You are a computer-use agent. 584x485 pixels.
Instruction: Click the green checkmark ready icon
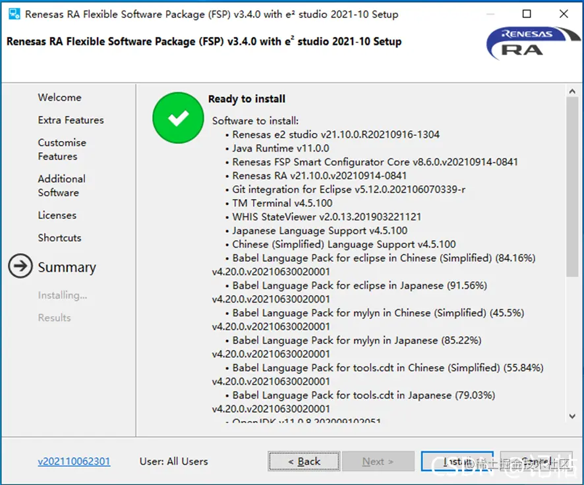[x=178, y=117]
